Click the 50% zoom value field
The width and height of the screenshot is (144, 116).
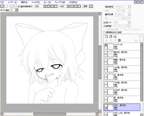(39, 6)
